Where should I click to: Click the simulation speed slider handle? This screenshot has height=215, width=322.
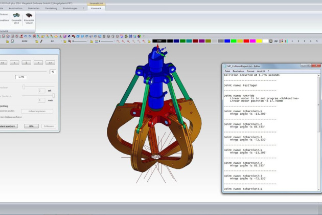point(54,96)
